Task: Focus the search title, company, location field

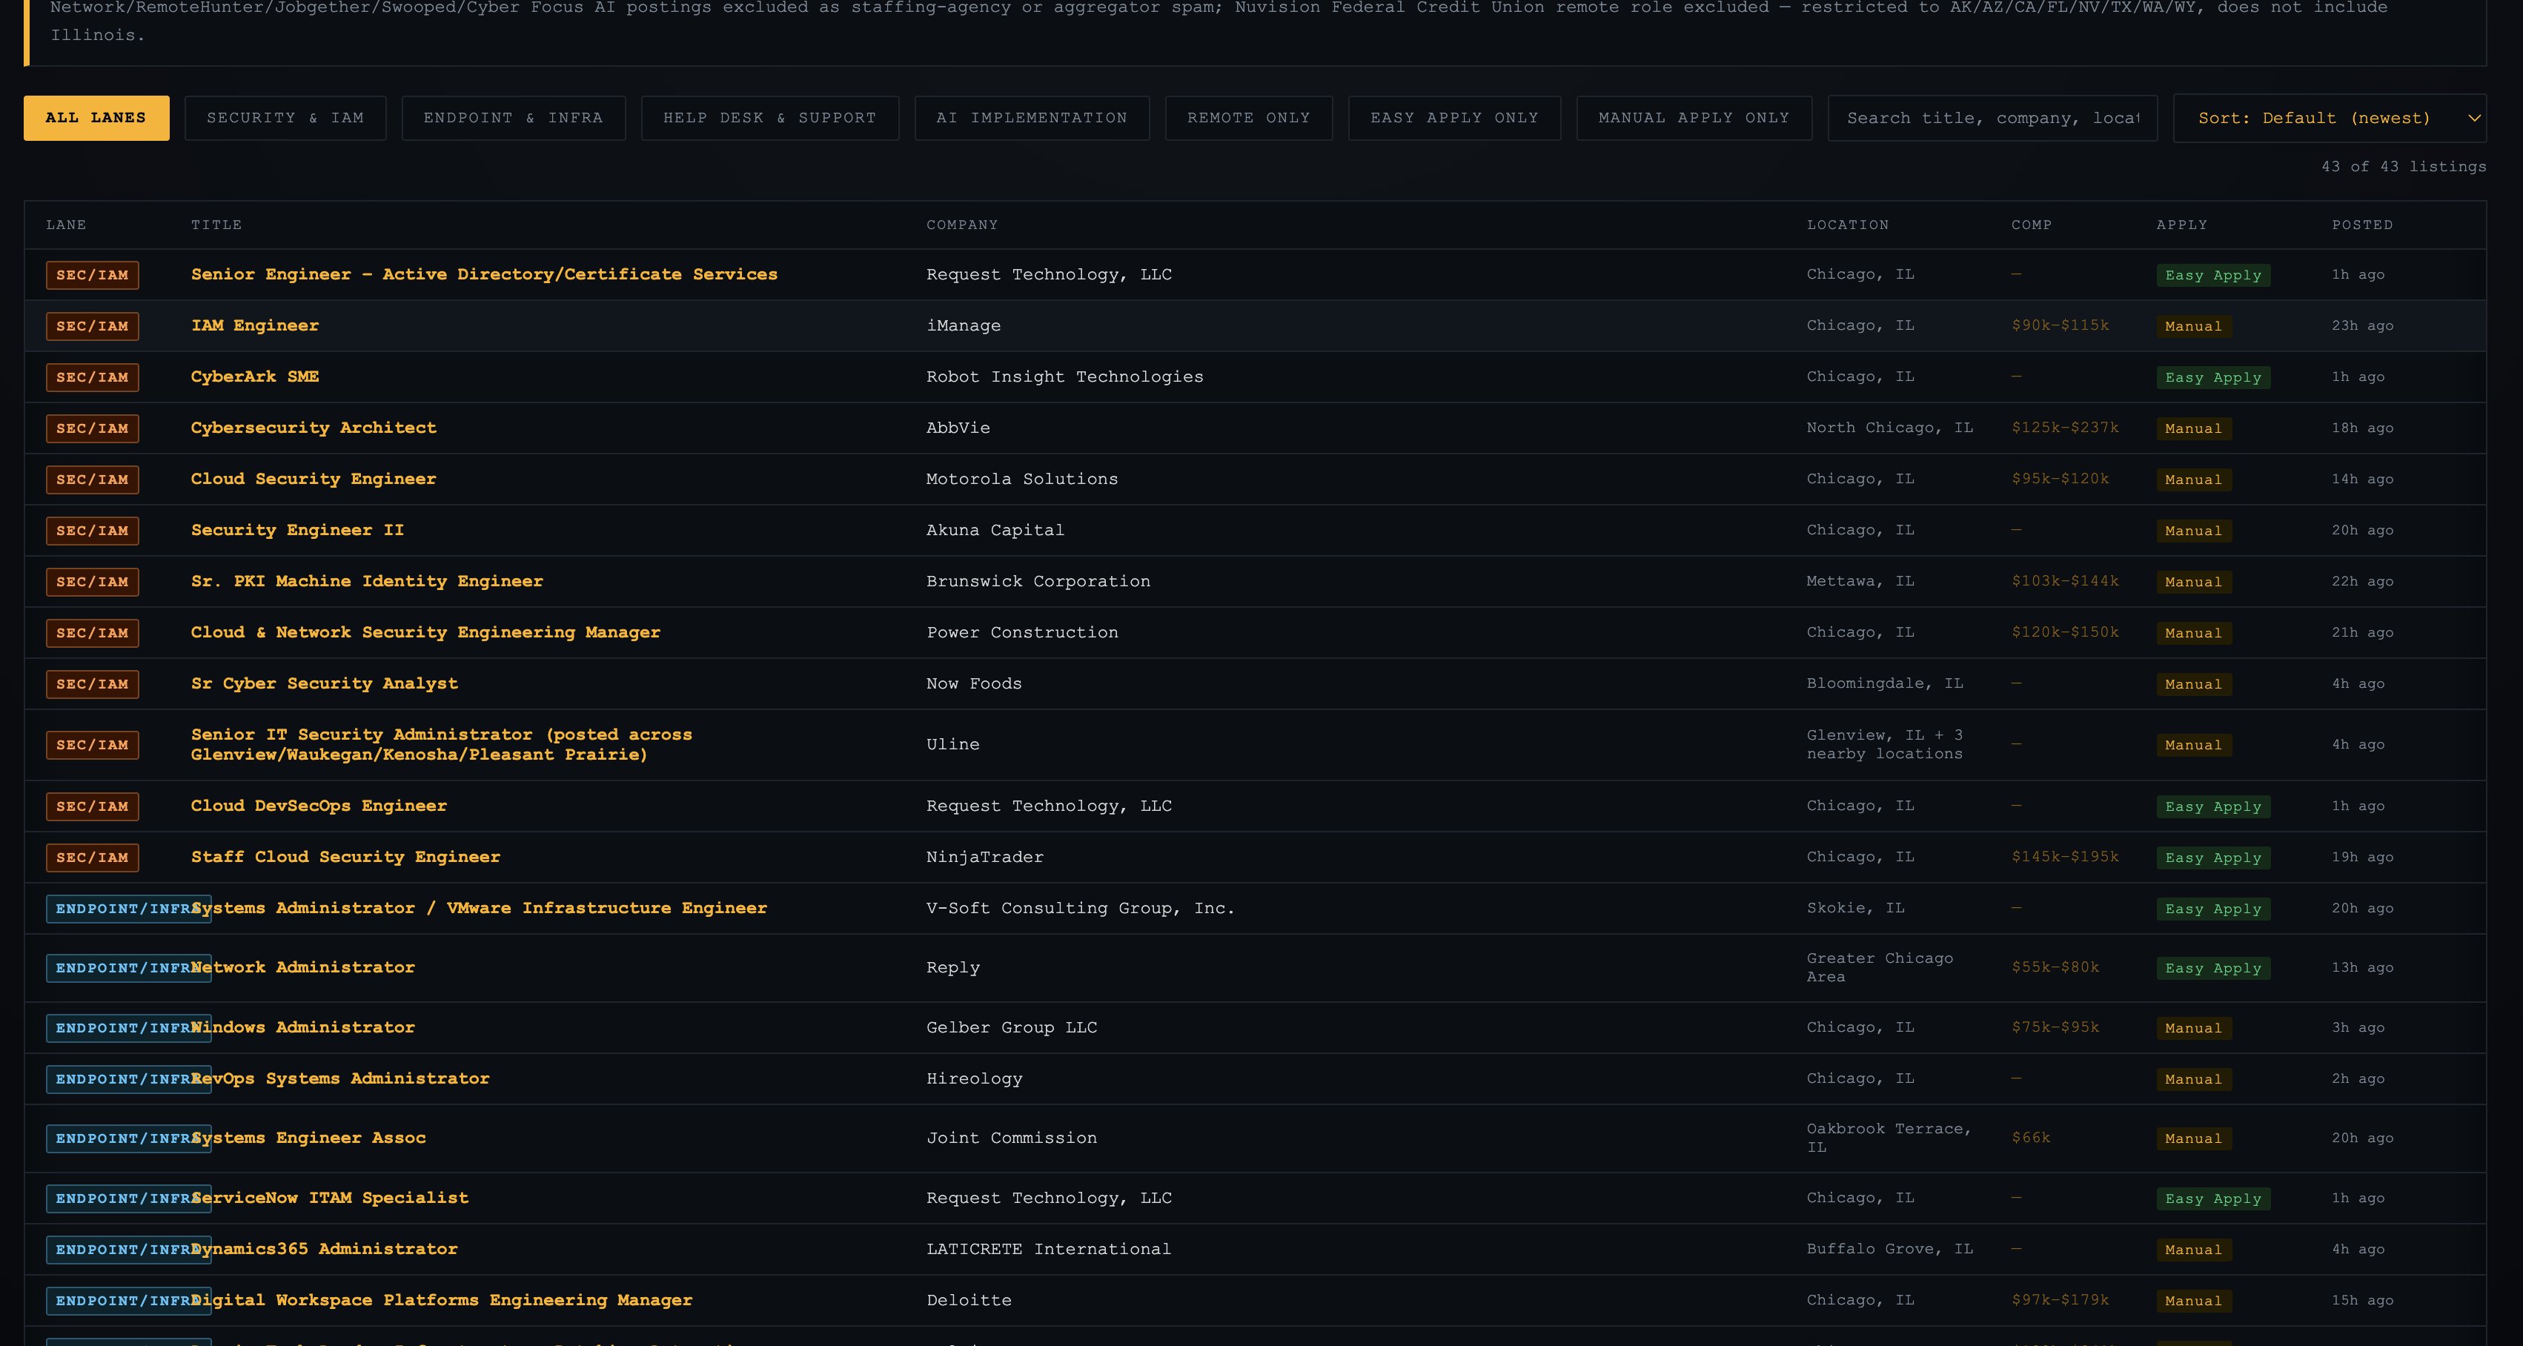Action: click(x=1992, y=118)
